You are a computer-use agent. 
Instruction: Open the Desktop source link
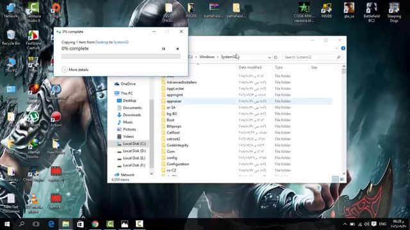(102, 42)
